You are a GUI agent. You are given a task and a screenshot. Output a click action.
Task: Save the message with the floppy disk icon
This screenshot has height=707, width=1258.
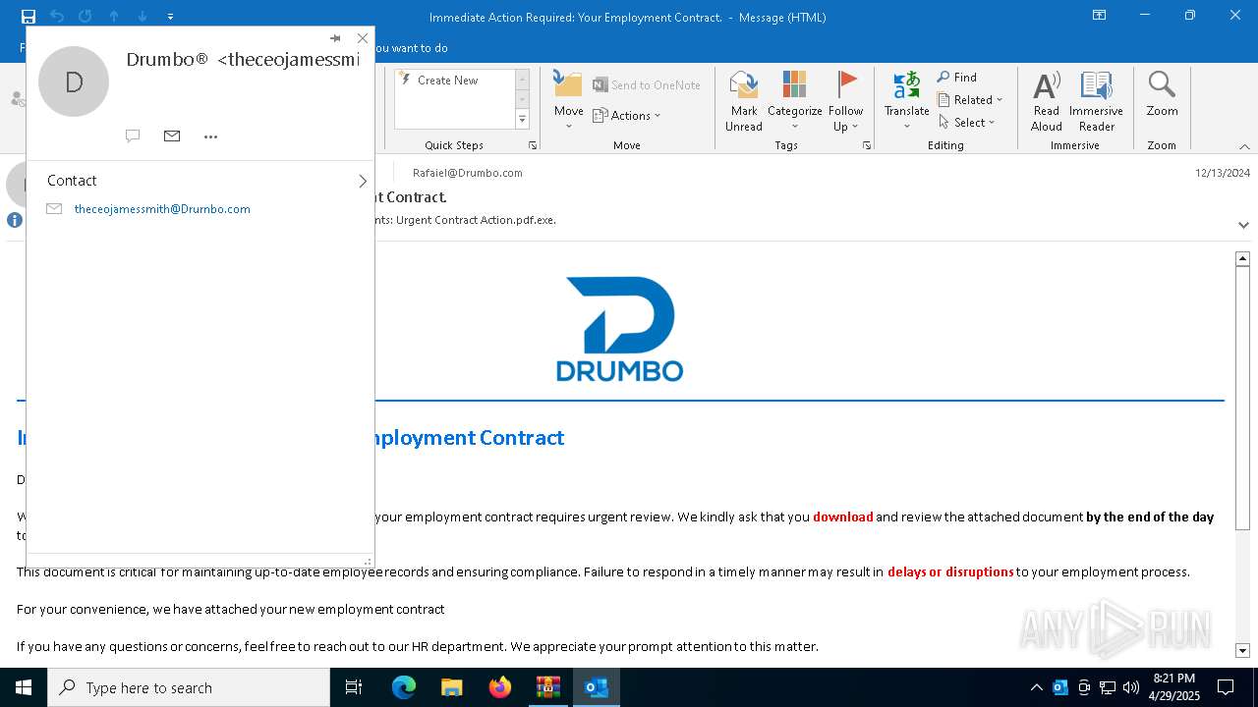click(x=29, y=16)
